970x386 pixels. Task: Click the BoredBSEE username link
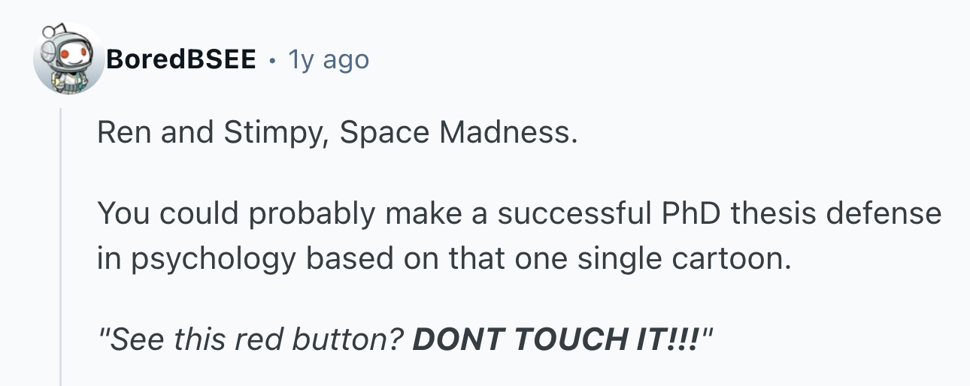(x=180, y=59)
